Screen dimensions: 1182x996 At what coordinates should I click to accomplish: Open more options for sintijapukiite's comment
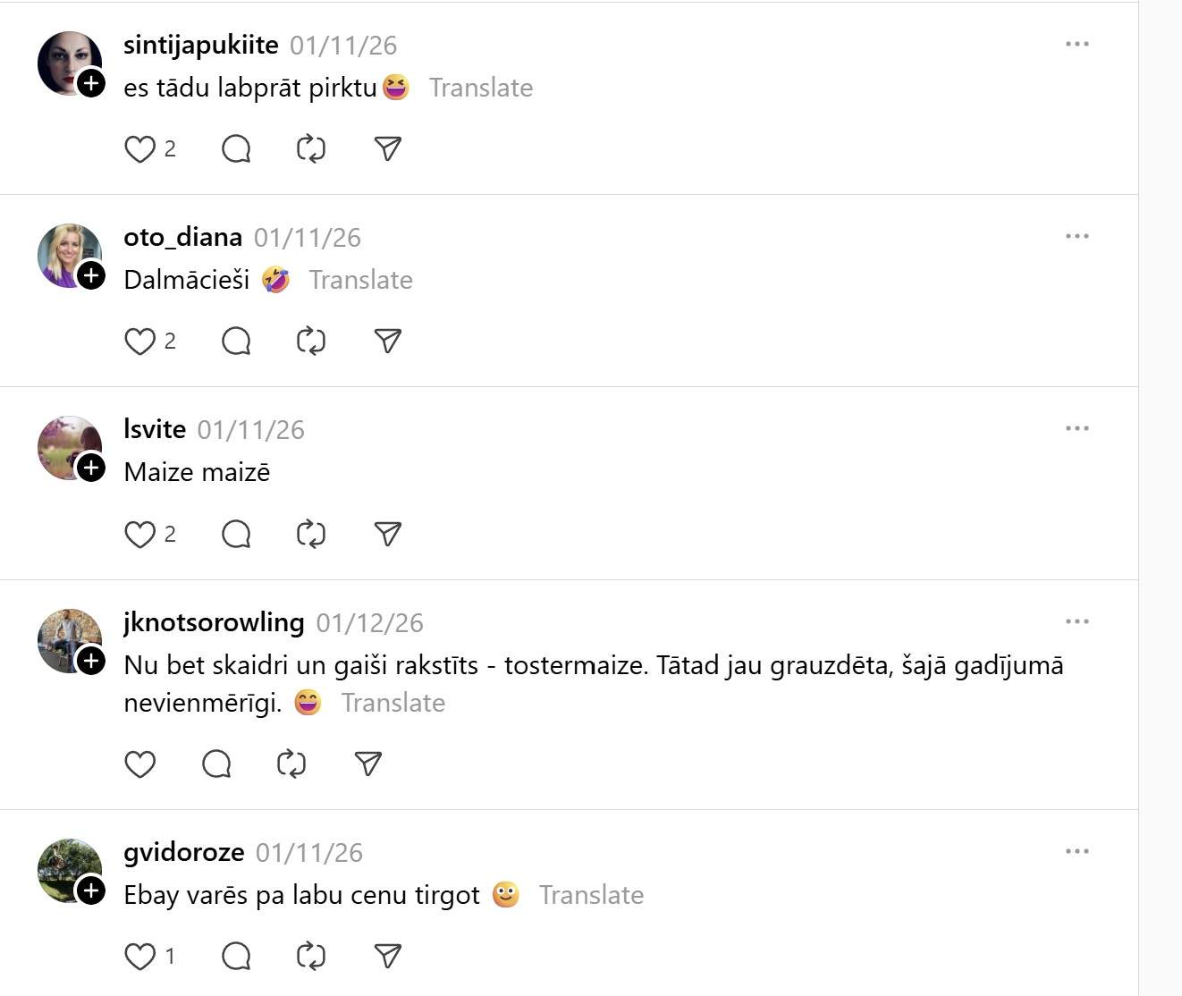(x=1076, y=44)
